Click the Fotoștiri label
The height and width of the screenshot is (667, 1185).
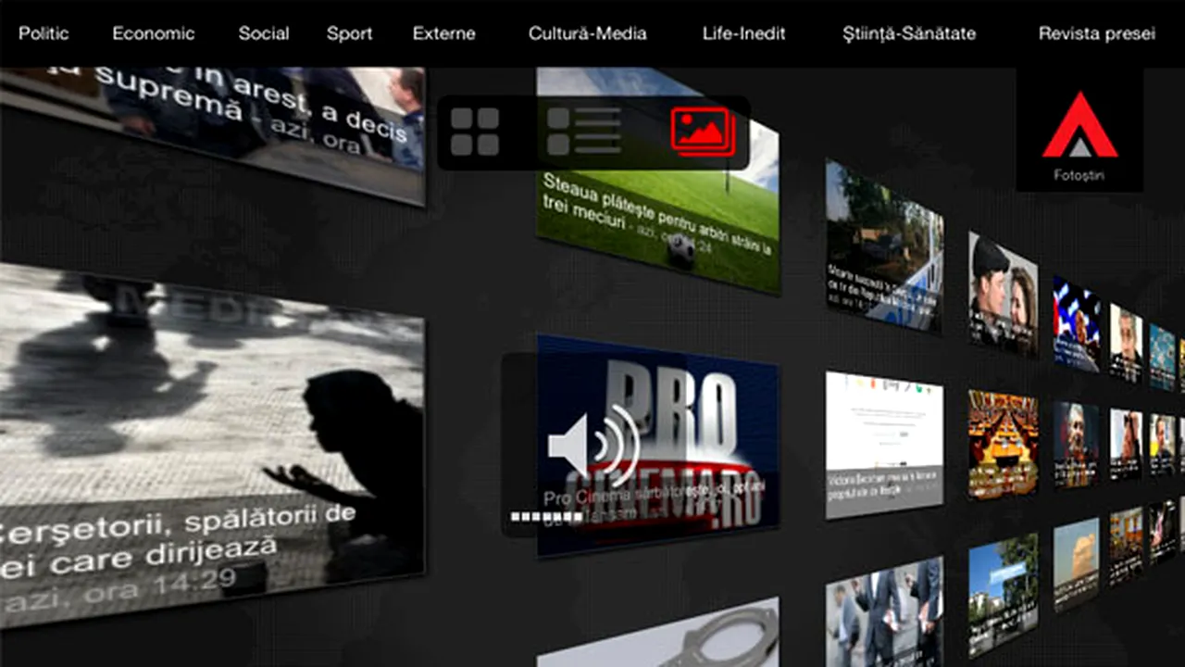pos(1079,175)
